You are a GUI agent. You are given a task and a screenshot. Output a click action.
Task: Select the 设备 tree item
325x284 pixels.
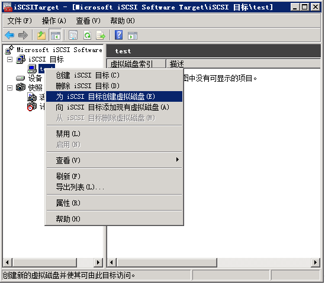[35, 78]
